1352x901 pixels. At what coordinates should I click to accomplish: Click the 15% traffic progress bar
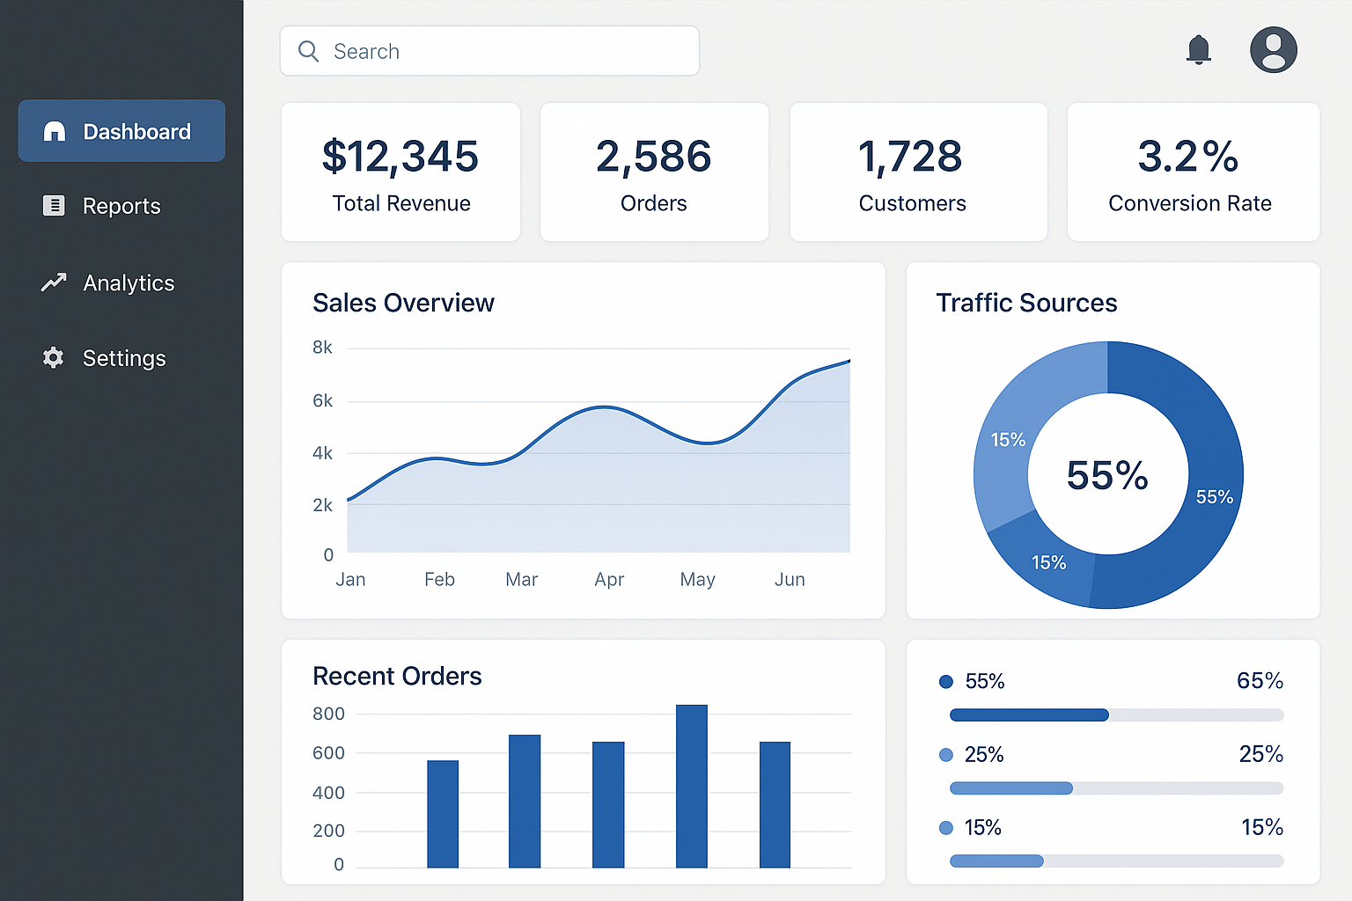coord(1116,861)
